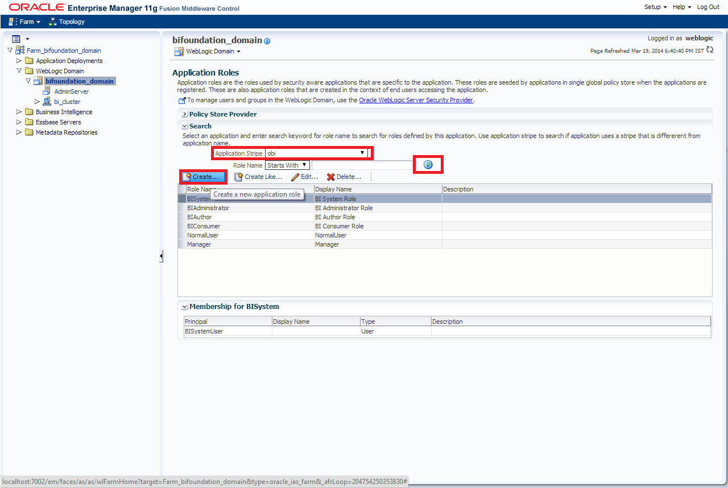
Task: Click the green search go arrow icon
Action: coord(428,165)
